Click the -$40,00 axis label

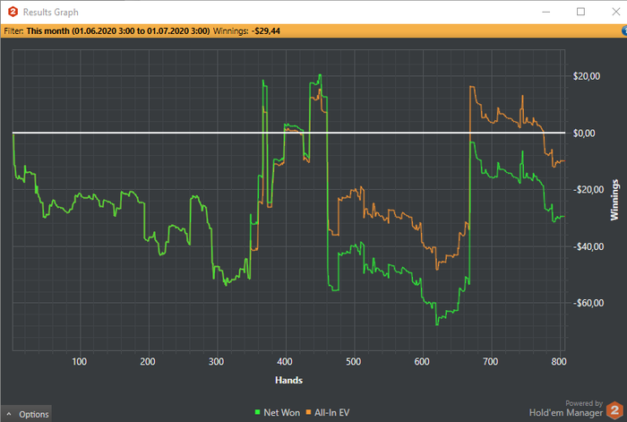(588, 246)
